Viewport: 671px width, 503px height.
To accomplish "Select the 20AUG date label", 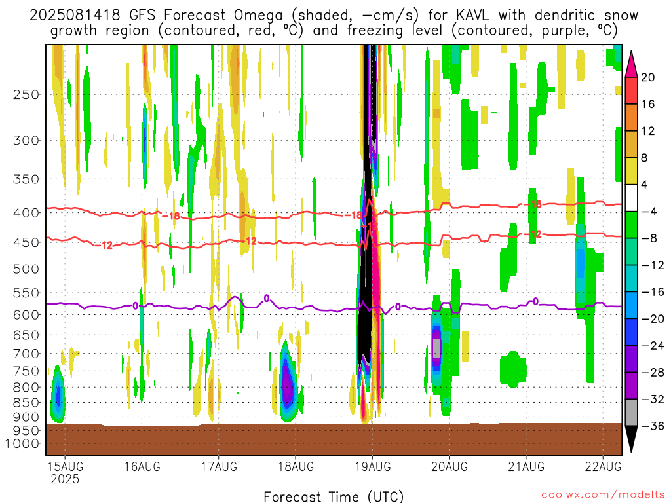I will [450, 466].
